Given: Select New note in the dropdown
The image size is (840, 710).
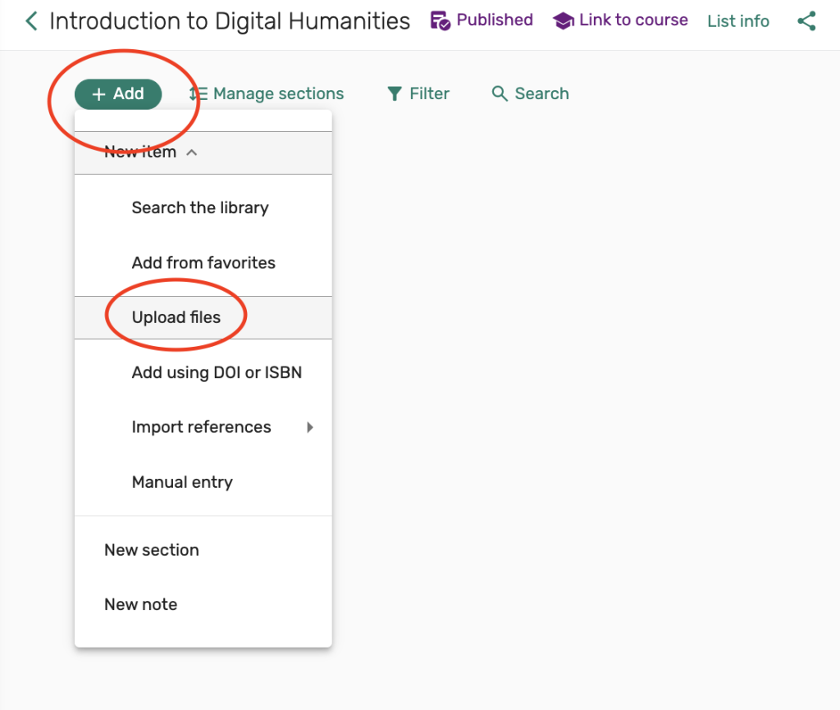Looking at the screenshot, I should pos(140,605).
